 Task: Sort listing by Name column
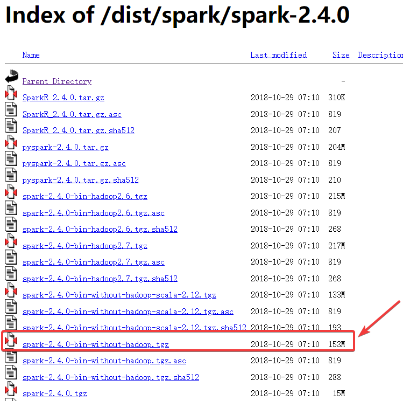(31, 55)
